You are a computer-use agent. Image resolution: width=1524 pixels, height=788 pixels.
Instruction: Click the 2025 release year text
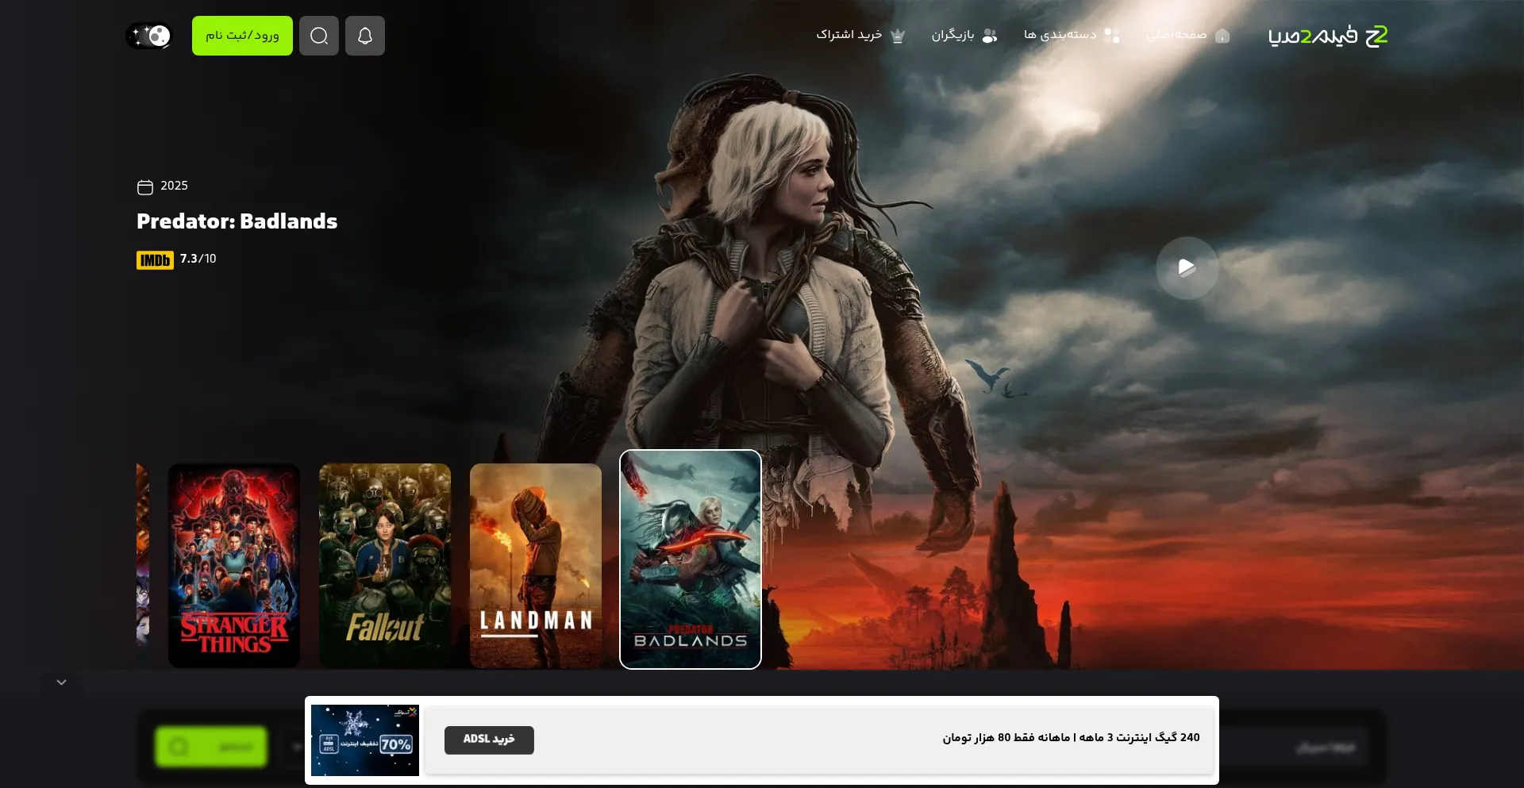(174, 186)
